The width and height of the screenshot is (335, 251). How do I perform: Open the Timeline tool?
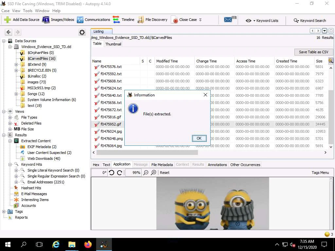(123, 20)
